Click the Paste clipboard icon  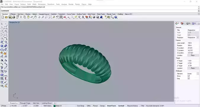coord(28,17)
